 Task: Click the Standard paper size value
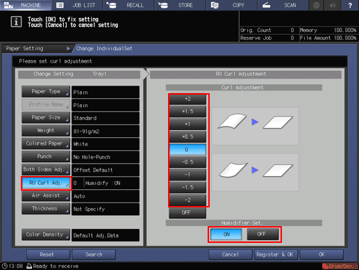point(106,118)
